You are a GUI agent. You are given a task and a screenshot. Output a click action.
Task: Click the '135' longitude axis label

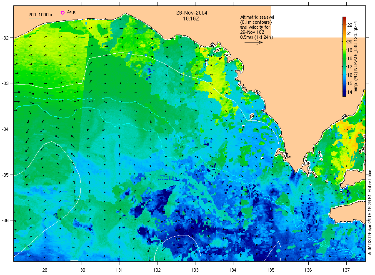coord(271,270)
